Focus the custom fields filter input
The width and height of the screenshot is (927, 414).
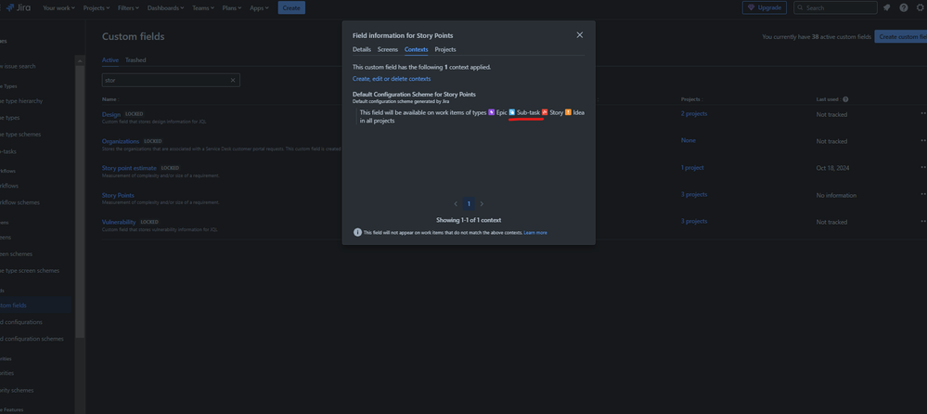pos(171,80)
